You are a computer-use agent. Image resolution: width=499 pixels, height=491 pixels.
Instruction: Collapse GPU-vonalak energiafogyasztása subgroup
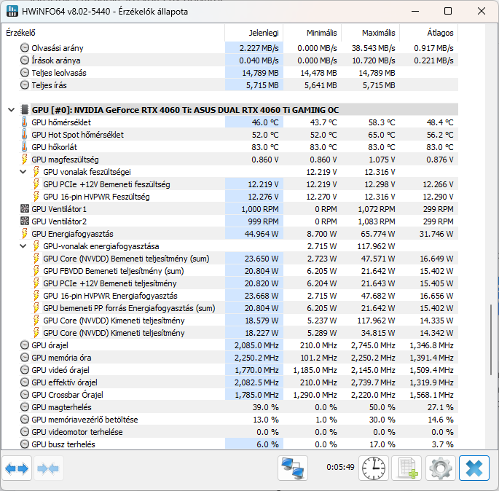click(23, 246)
